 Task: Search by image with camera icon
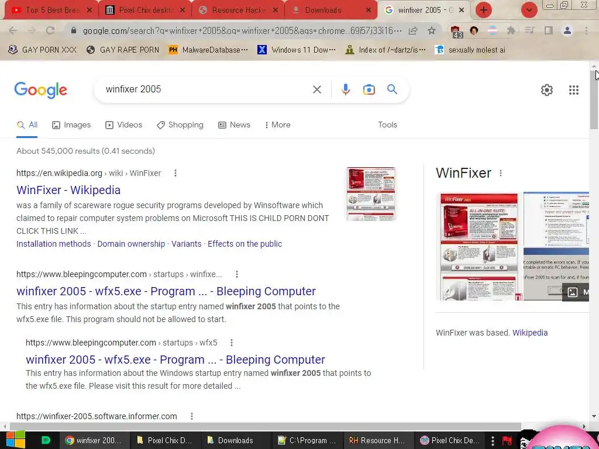point(369,89)
